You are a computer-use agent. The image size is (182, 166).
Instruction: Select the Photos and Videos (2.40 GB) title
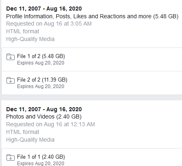(44, 116)
